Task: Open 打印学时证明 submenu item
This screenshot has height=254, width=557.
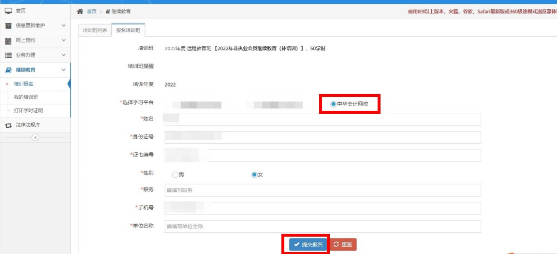Action: pos(35,110)
